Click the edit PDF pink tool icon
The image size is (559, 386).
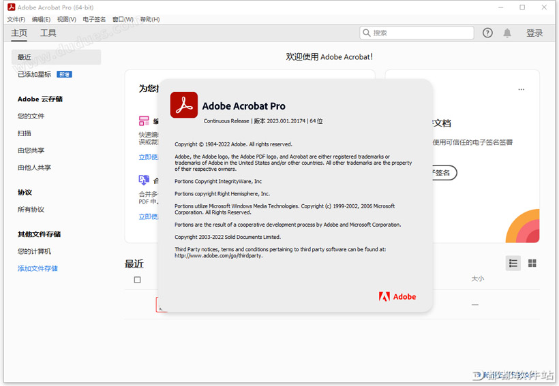(x=144, y=120)
